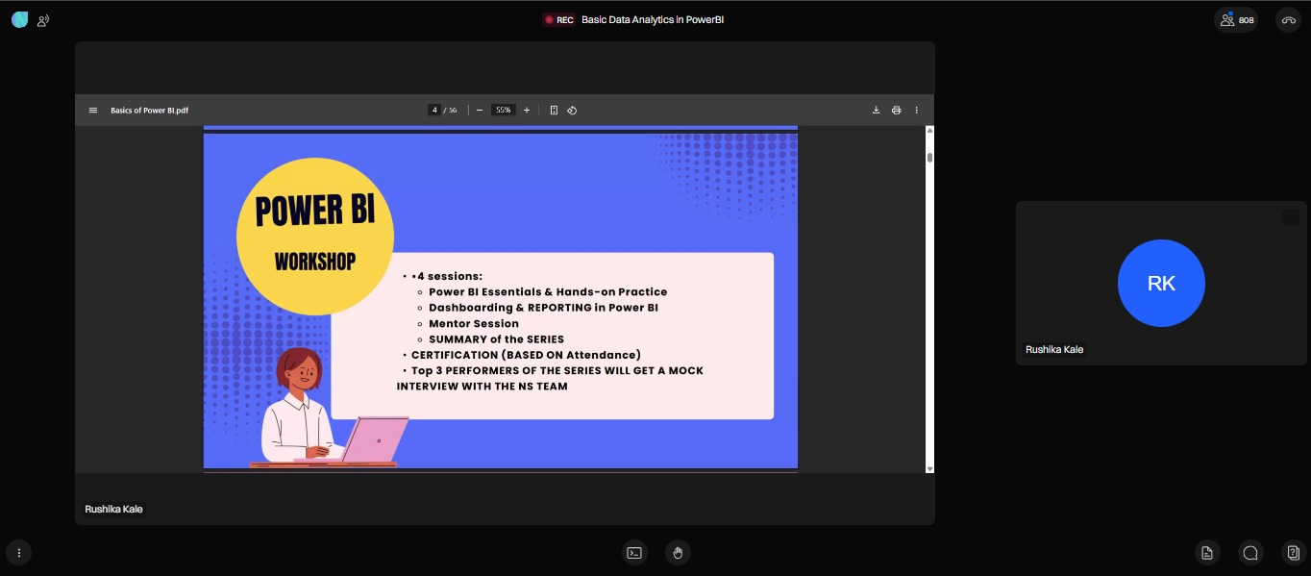Click the PDF vertical scrollbar thumb
This screenshot has height=576, width=1311.
[x=929, y=157]
